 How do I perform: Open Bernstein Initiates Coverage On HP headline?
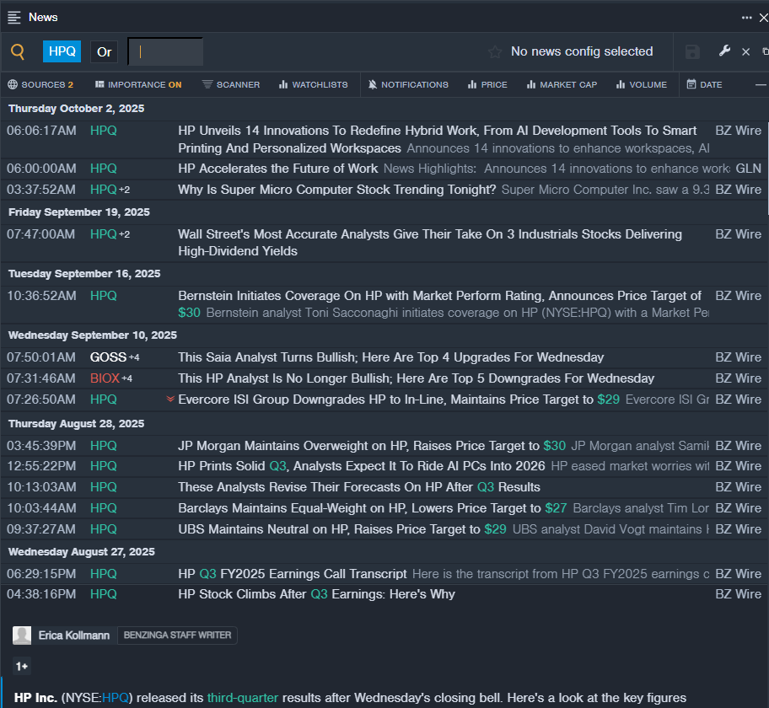[439, 296]
